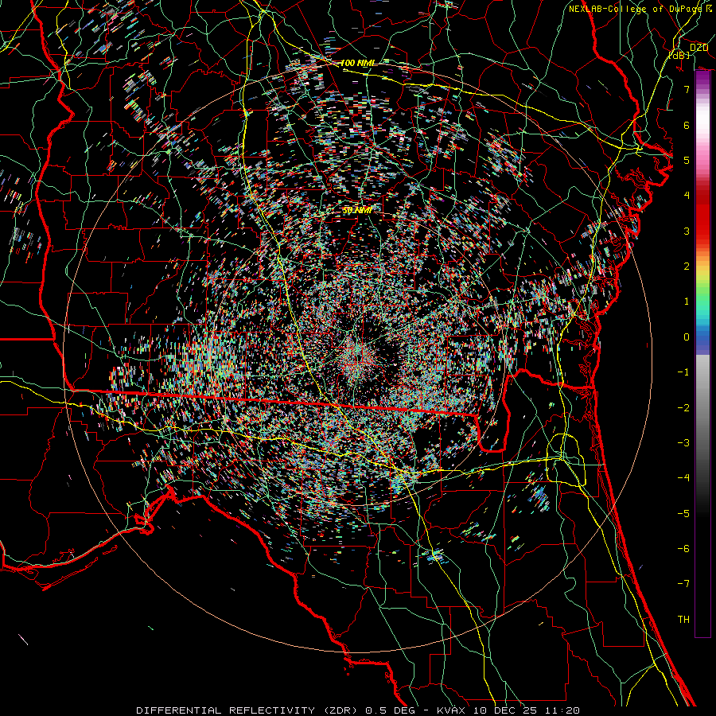Click the -7 value on the dB scale

coord(683,584)
